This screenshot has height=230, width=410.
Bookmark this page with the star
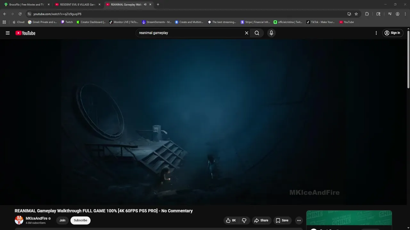[356, 14]
